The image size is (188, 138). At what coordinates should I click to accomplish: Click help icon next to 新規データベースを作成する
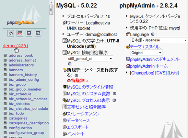76,76
